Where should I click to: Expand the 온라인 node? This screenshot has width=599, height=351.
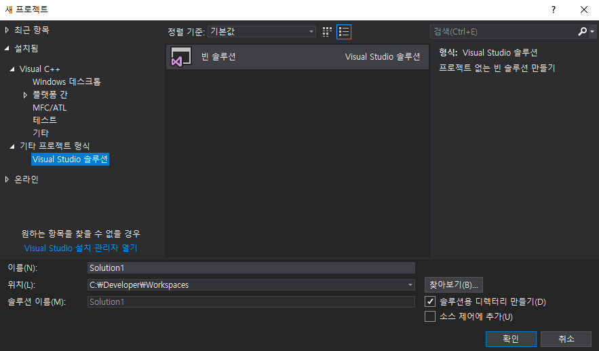click(7, 179)
